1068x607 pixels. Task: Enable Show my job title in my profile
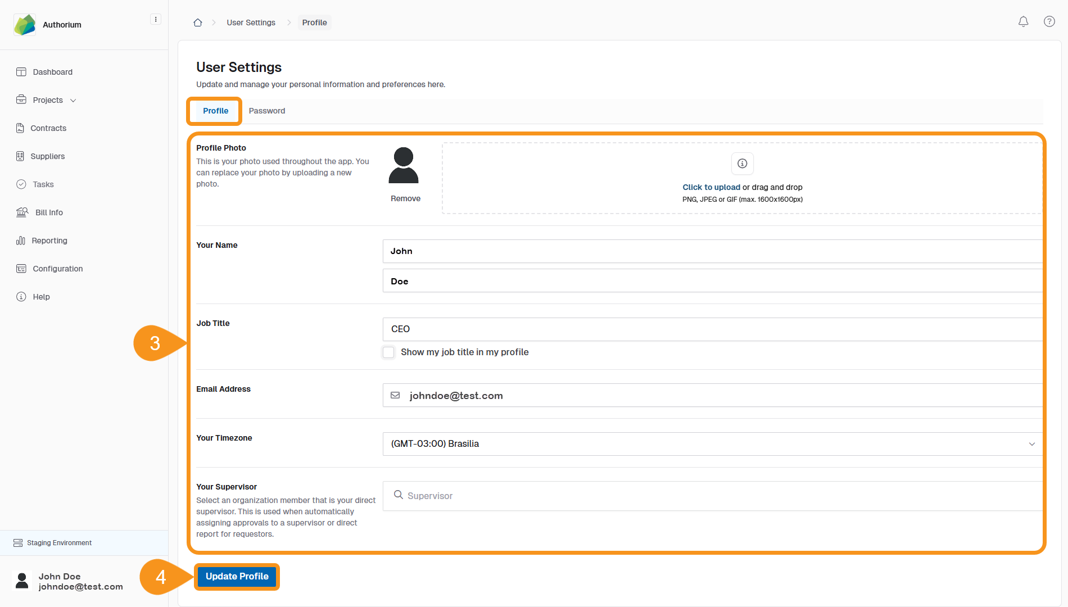click(388, 352)
